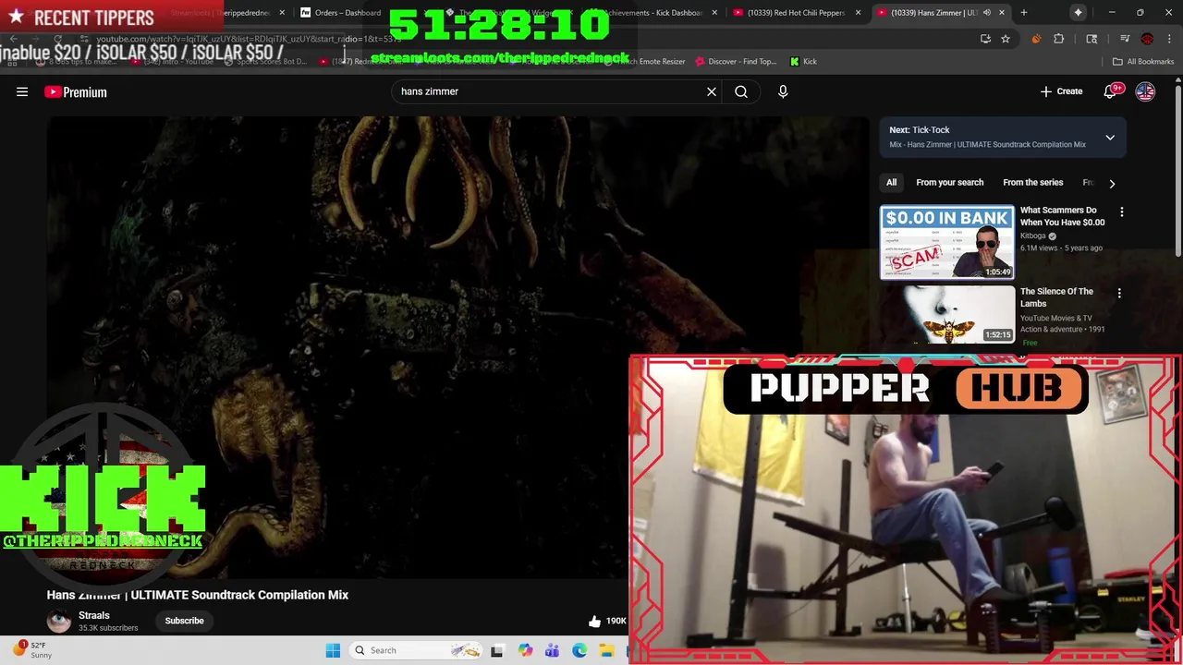Open the account avatar menu
1183x665 pixels.
pos(1145,91)
